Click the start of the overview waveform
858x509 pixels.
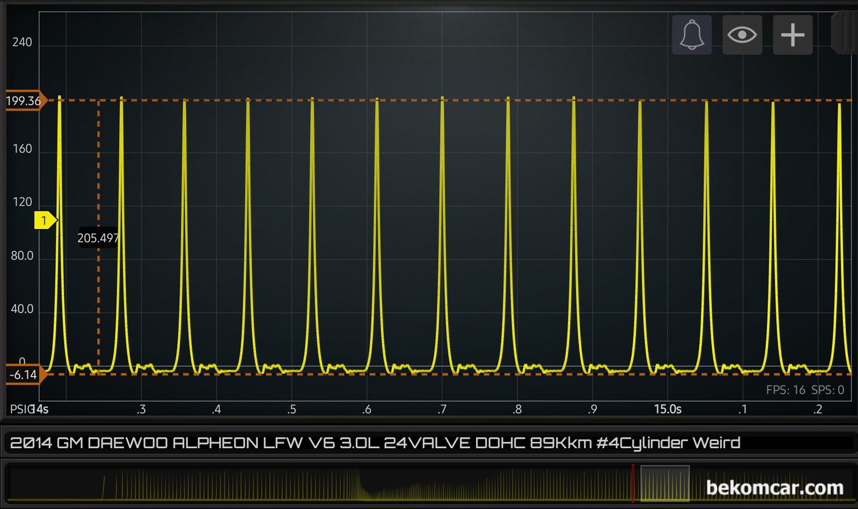tap(104, 487)
